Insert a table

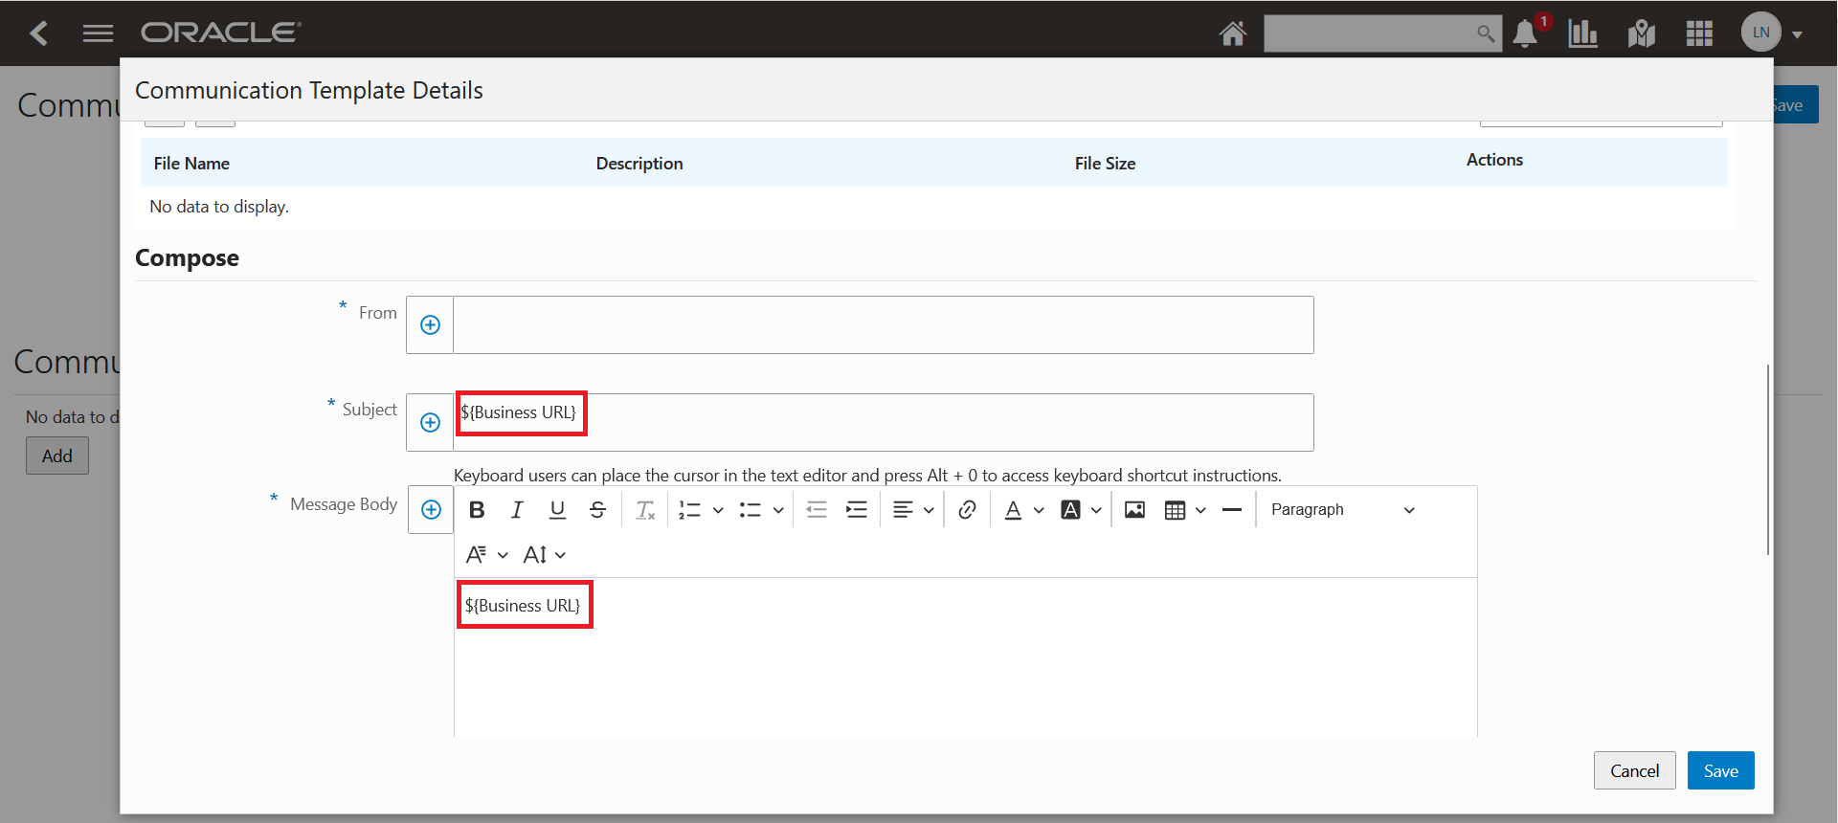(1175, 510)
